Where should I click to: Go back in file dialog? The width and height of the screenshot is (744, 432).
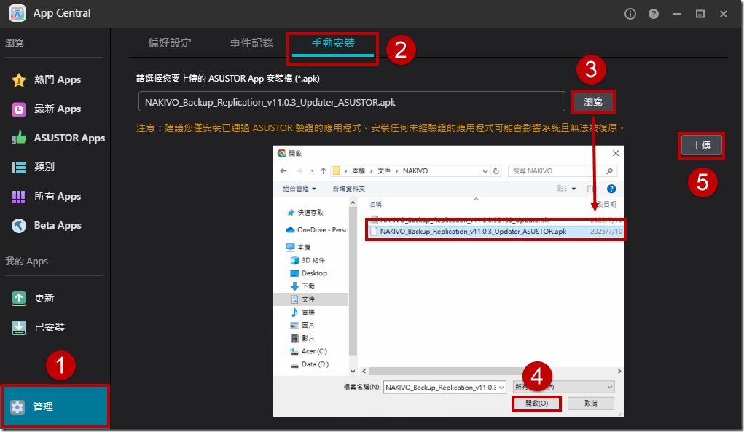coord(283,170)
